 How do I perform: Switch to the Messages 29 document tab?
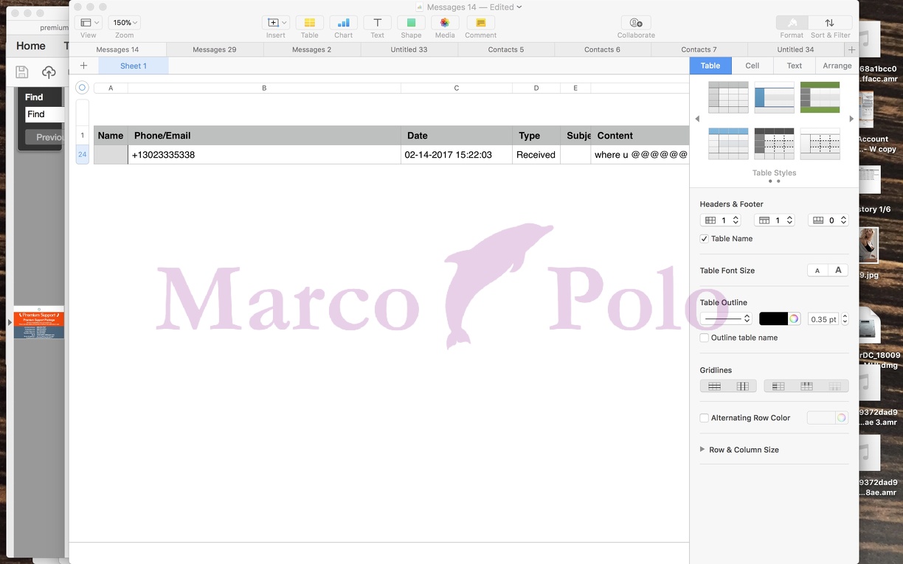[215, 49]
